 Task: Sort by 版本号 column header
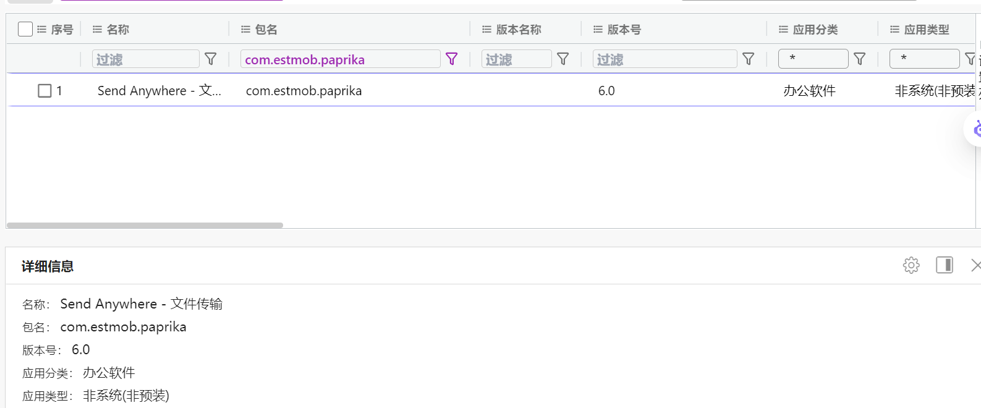click(x=624, y=29)
